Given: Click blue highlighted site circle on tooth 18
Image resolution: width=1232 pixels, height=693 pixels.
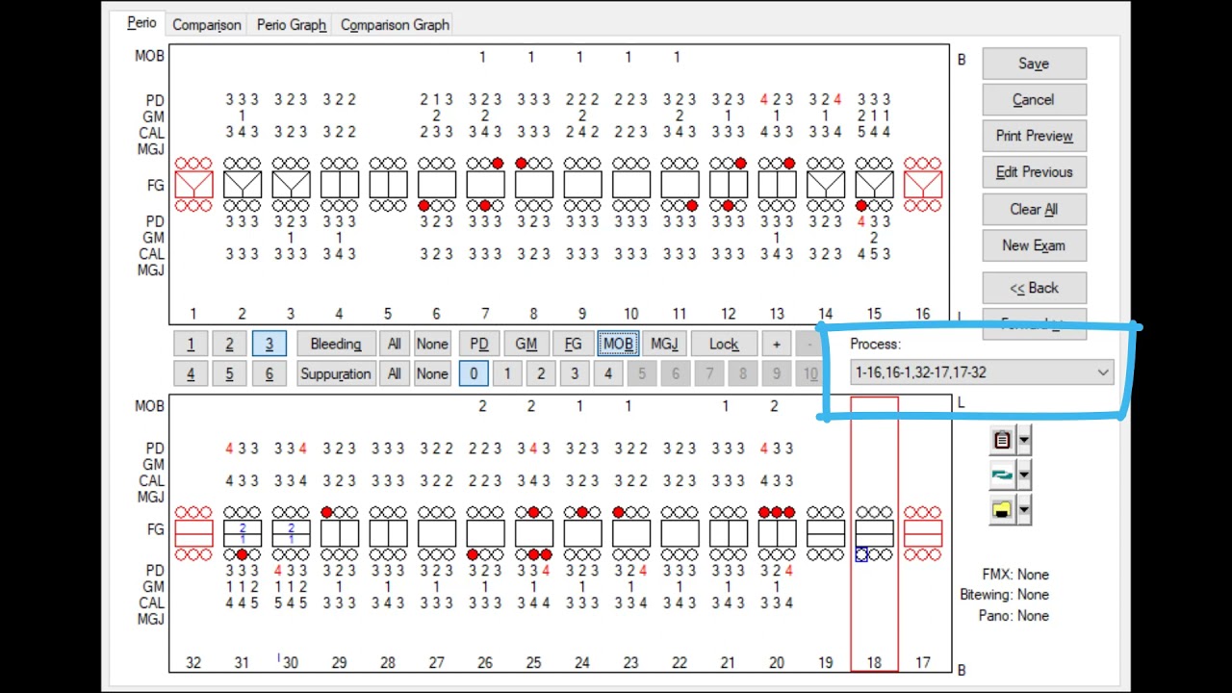Looking at the screenshot, I should [x=861, y=555].
